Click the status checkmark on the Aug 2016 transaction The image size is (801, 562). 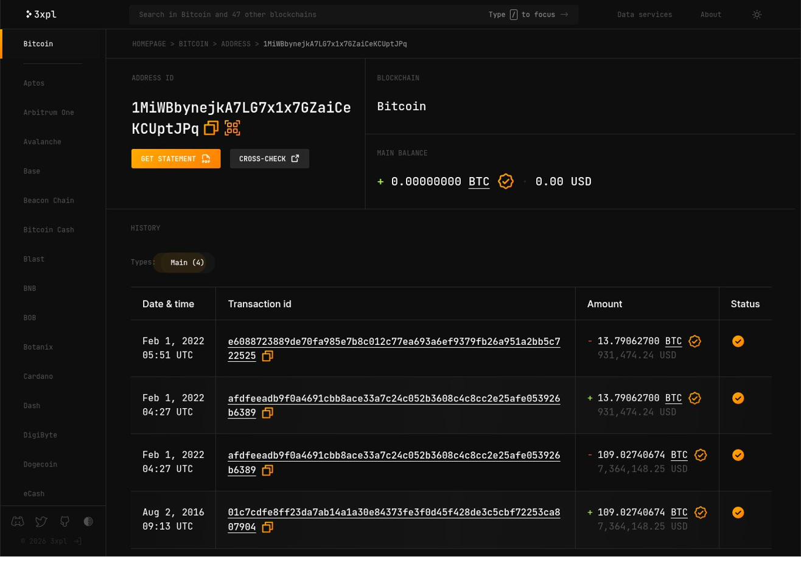coord(738,512)
